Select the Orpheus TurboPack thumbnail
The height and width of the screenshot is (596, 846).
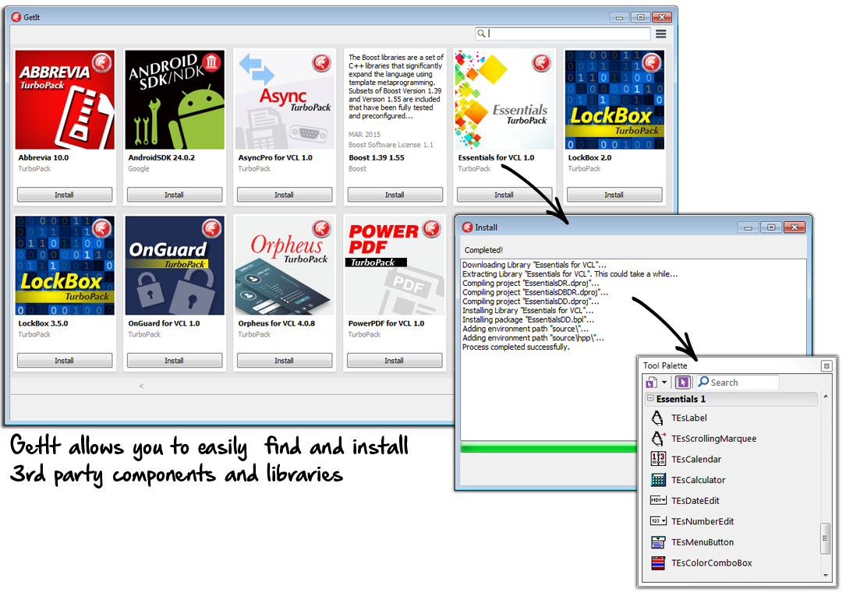point(285,266)
